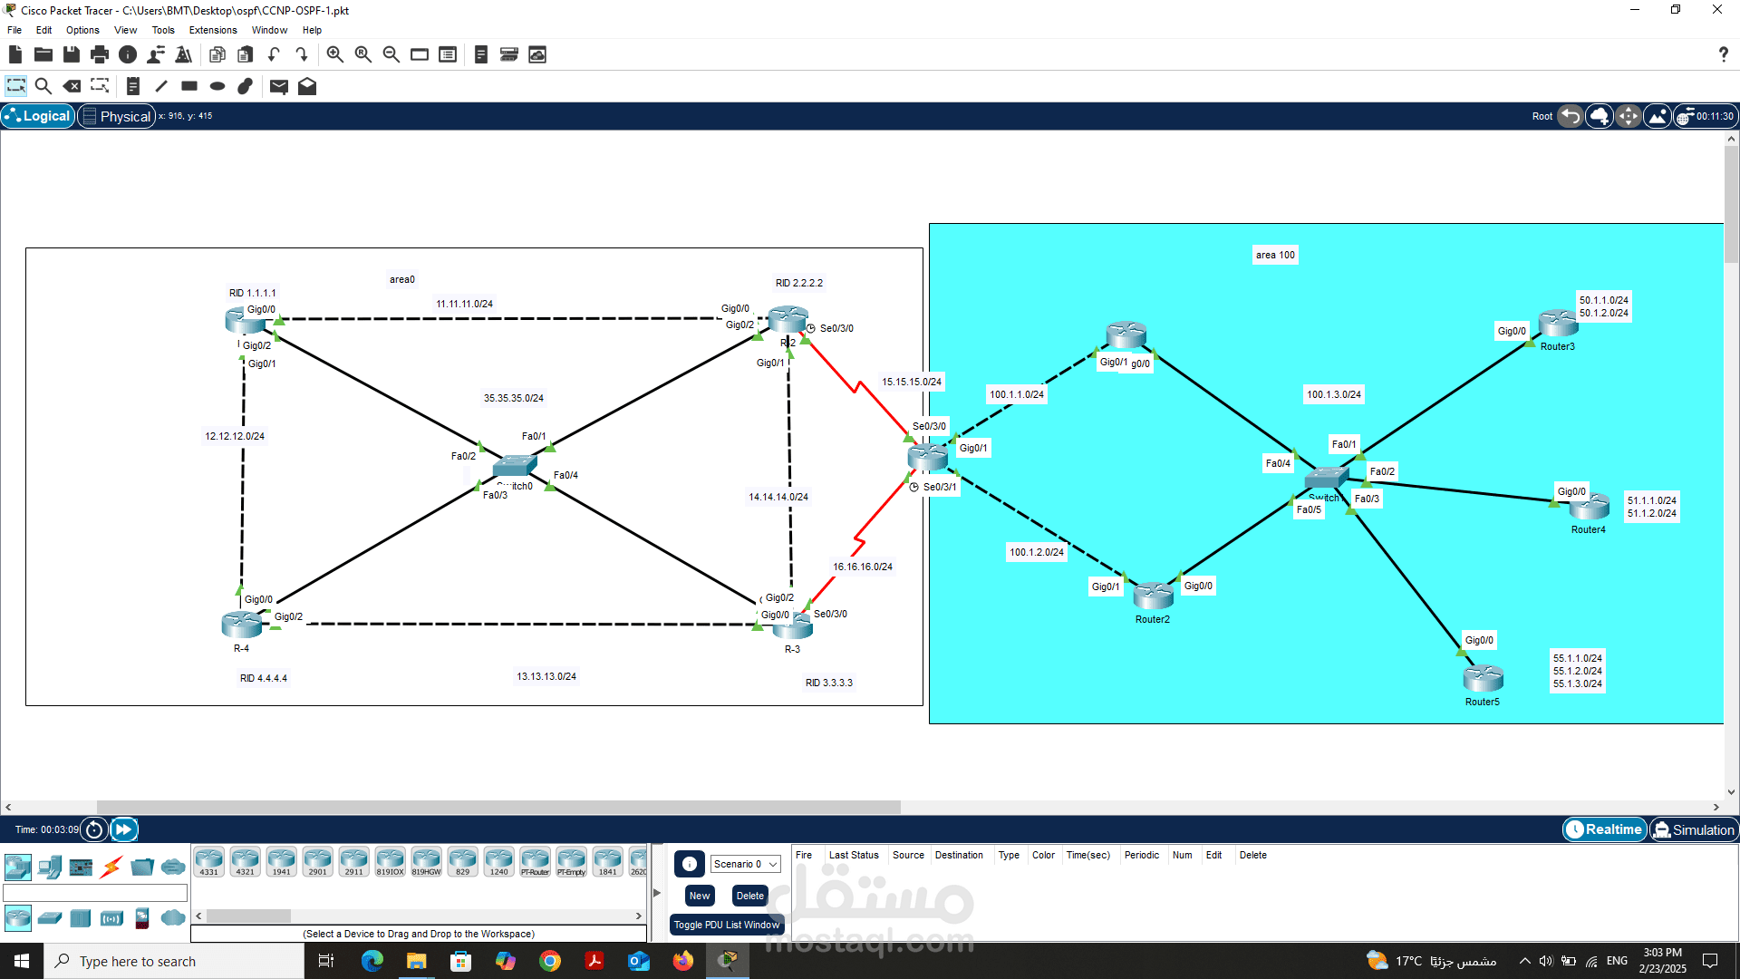Click the device search input field
Image resolution: width=1740 pixels, height=979 pixels.
pyautogui.click(x=95, y=893)
